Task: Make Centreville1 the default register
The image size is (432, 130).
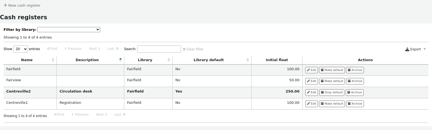Action: [332, 104]
